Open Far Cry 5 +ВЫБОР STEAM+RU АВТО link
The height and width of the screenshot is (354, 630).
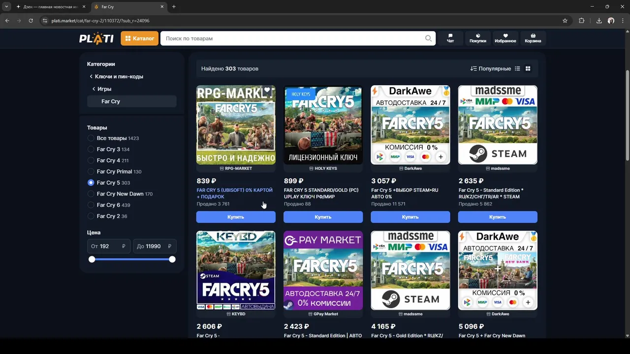pos(405,193)
